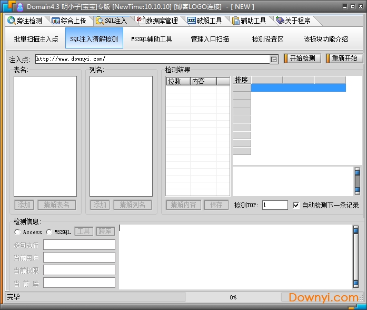
Task: Select the MSSQL radio button
Action: tap(49, 232)
